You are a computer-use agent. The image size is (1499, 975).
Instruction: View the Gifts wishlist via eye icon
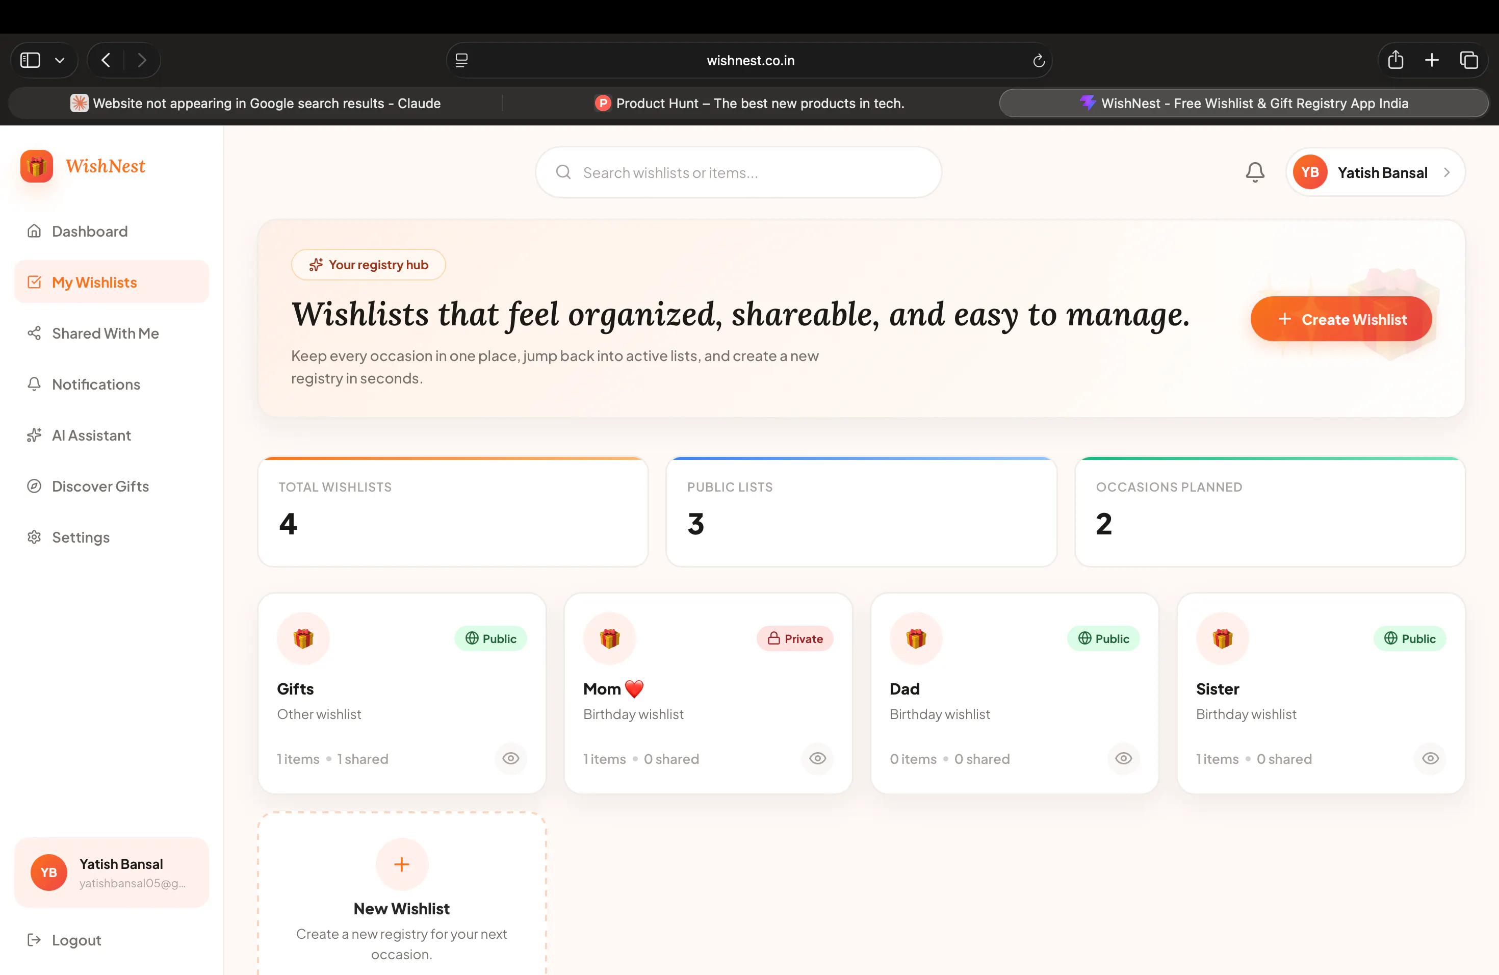pyautogui.click(x=511, y=758)
